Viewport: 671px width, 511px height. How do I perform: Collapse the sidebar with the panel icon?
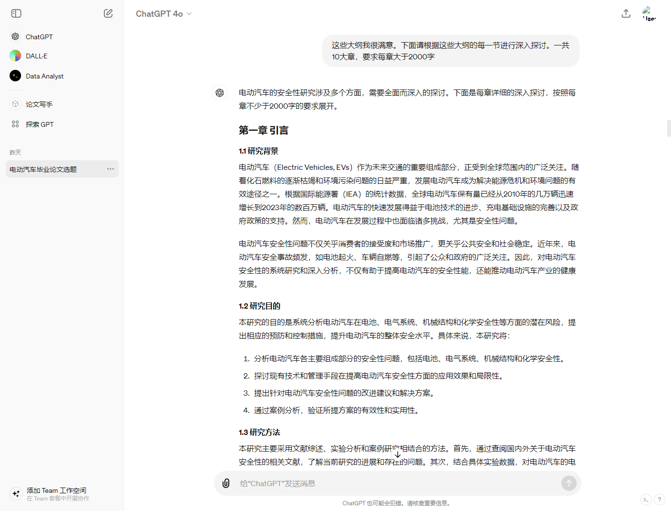(x=16, y=13)
